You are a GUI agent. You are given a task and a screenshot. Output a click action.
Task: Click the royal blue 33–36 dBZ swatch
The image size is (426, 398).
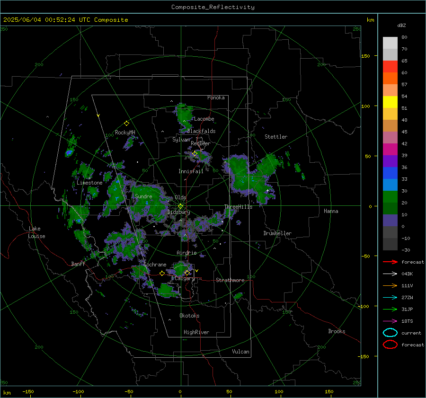click(390, 173)
